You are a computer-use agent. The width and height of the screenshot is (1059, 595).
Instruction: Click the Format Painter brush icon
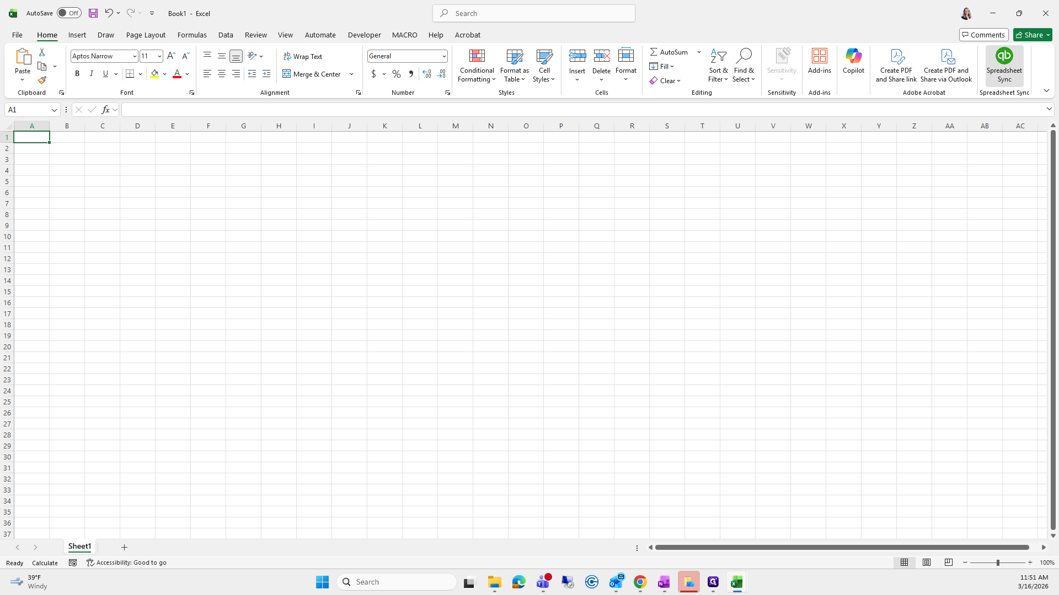[42, 80]
